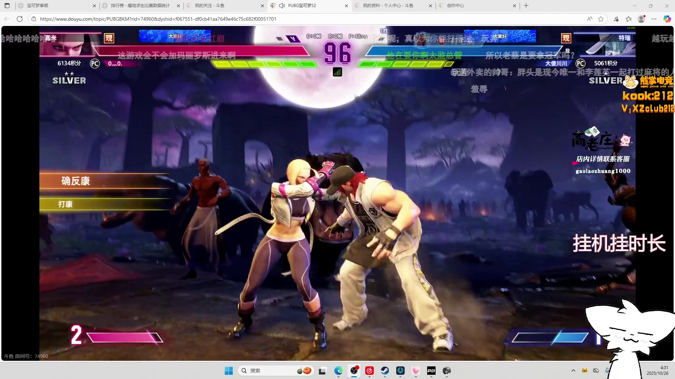Screen dimensions: 675x379
Task: Click the cloud sync status tray icon
Action: [596, 371]
